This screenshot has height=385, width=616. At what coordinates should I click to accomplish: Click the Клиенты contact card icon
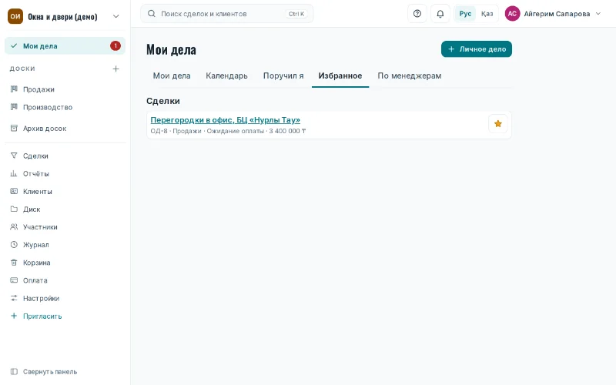point(14,191)
